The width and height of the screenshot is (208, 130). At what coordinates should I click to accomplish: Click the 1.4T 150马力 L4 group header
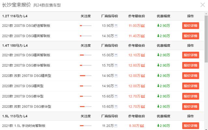(15, 46)
